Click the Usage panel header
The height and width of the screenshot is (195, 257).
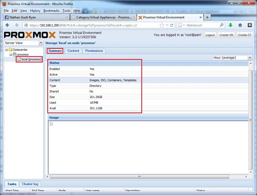click(x=148, y=118)
